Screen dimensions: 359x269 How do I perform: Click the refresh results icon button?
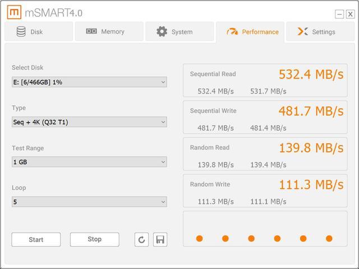[141, 239]
